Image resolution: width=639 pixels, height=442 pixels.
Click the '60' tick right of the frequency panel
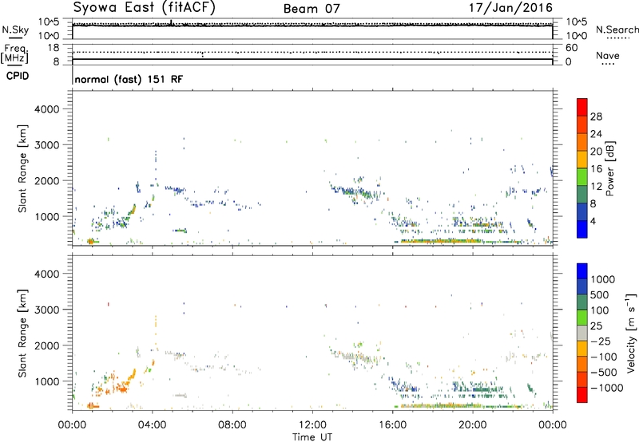pos(571,48)
